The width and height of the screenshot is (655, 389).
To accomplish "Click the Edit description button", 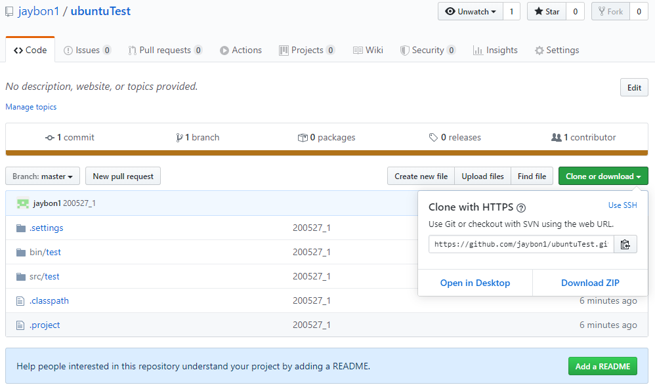I will coord(634,88).
